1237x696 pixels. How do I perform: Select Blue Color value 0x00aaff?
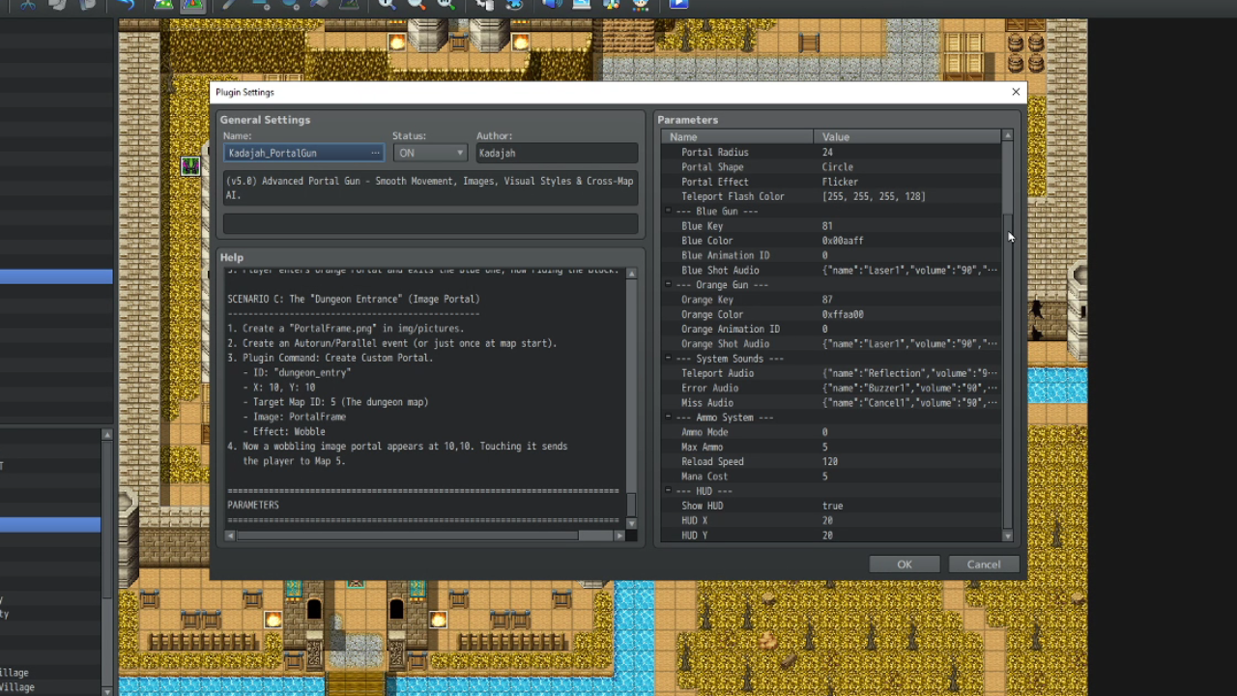pyautogui.click(x=843, y=241)
